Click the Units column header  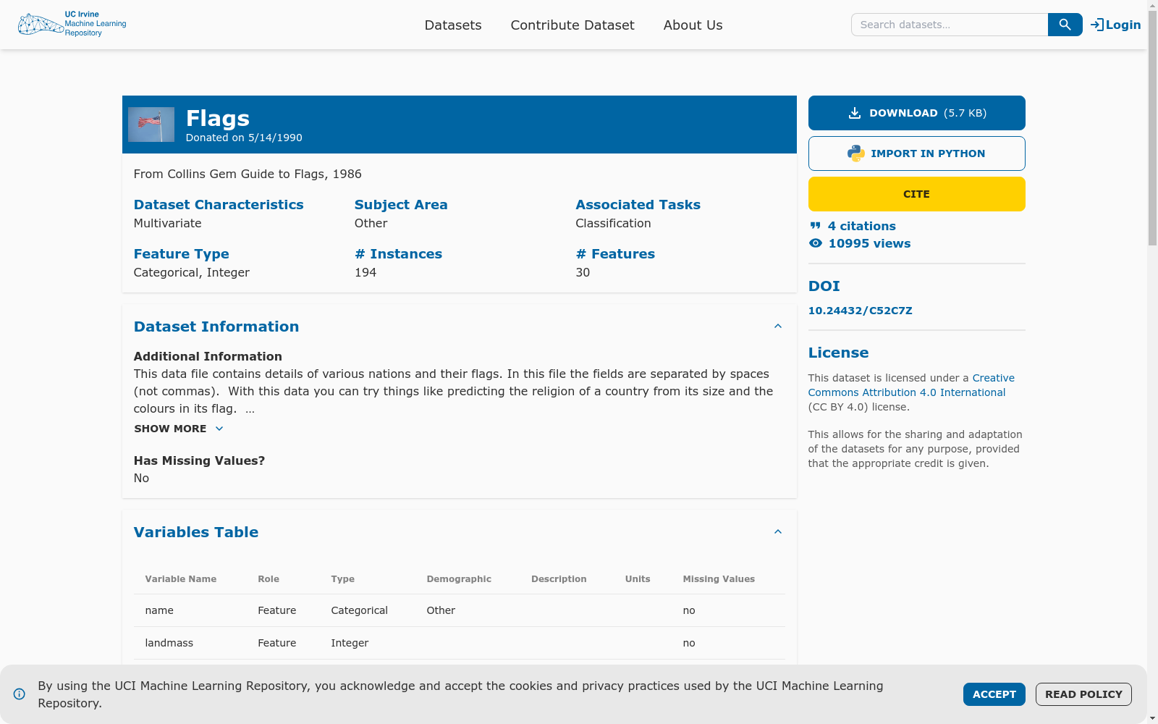(638, 579)
